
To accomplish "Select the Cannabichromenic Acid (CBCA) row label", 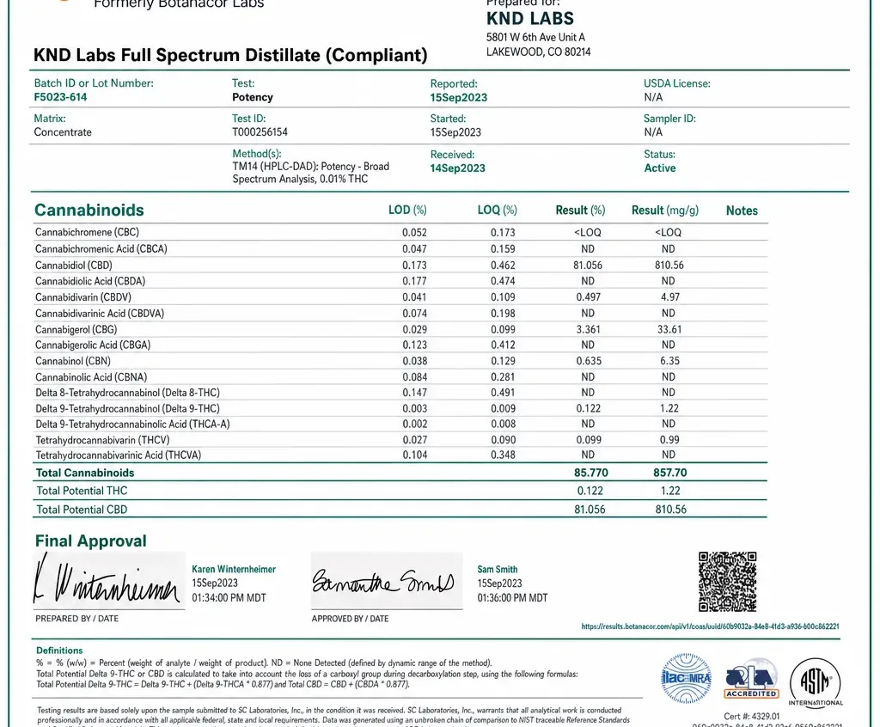I will [x=101, y=248].
